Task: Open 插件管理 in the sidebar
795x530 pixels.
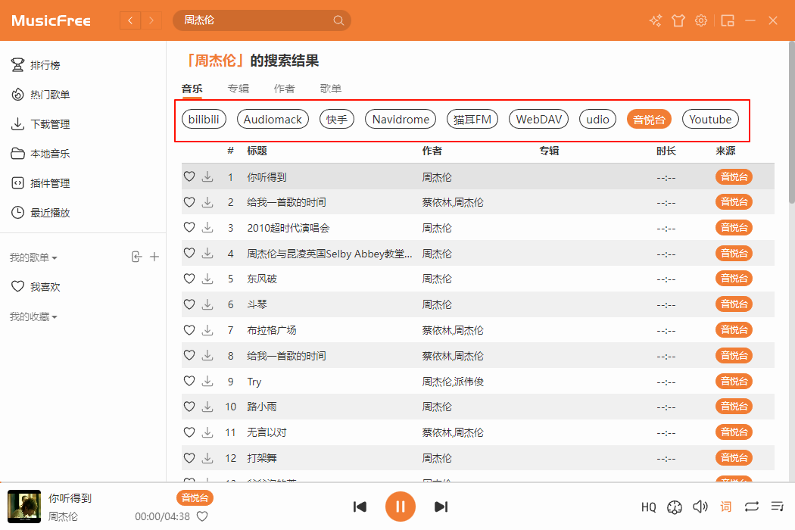Action: 49,183
